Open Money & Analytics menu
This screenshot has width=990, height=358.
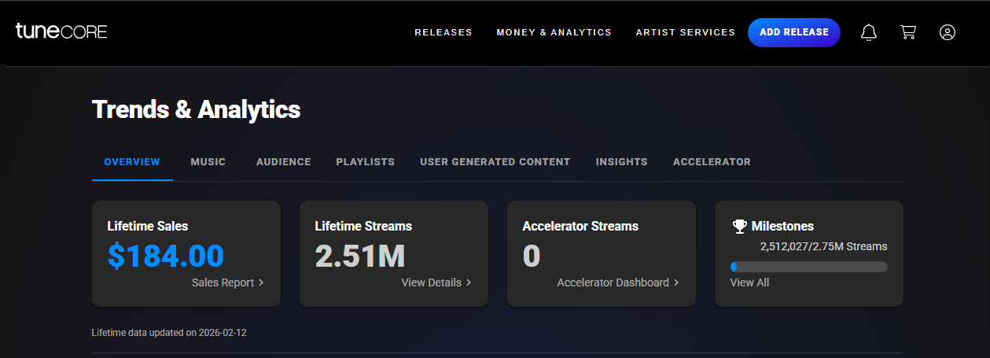(554, 32)
